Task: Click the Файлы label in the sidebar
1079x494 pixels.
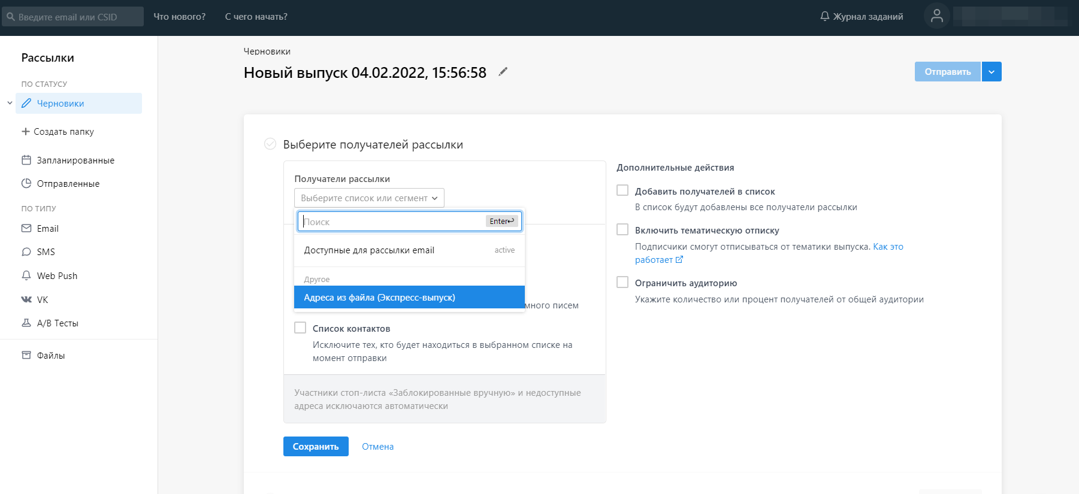Action: tap(51, 355)
